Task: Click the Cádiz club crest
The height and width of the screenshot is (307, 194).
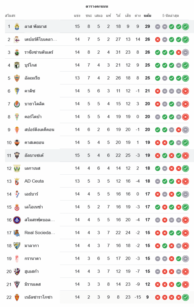Action: [x=17, y=91]
